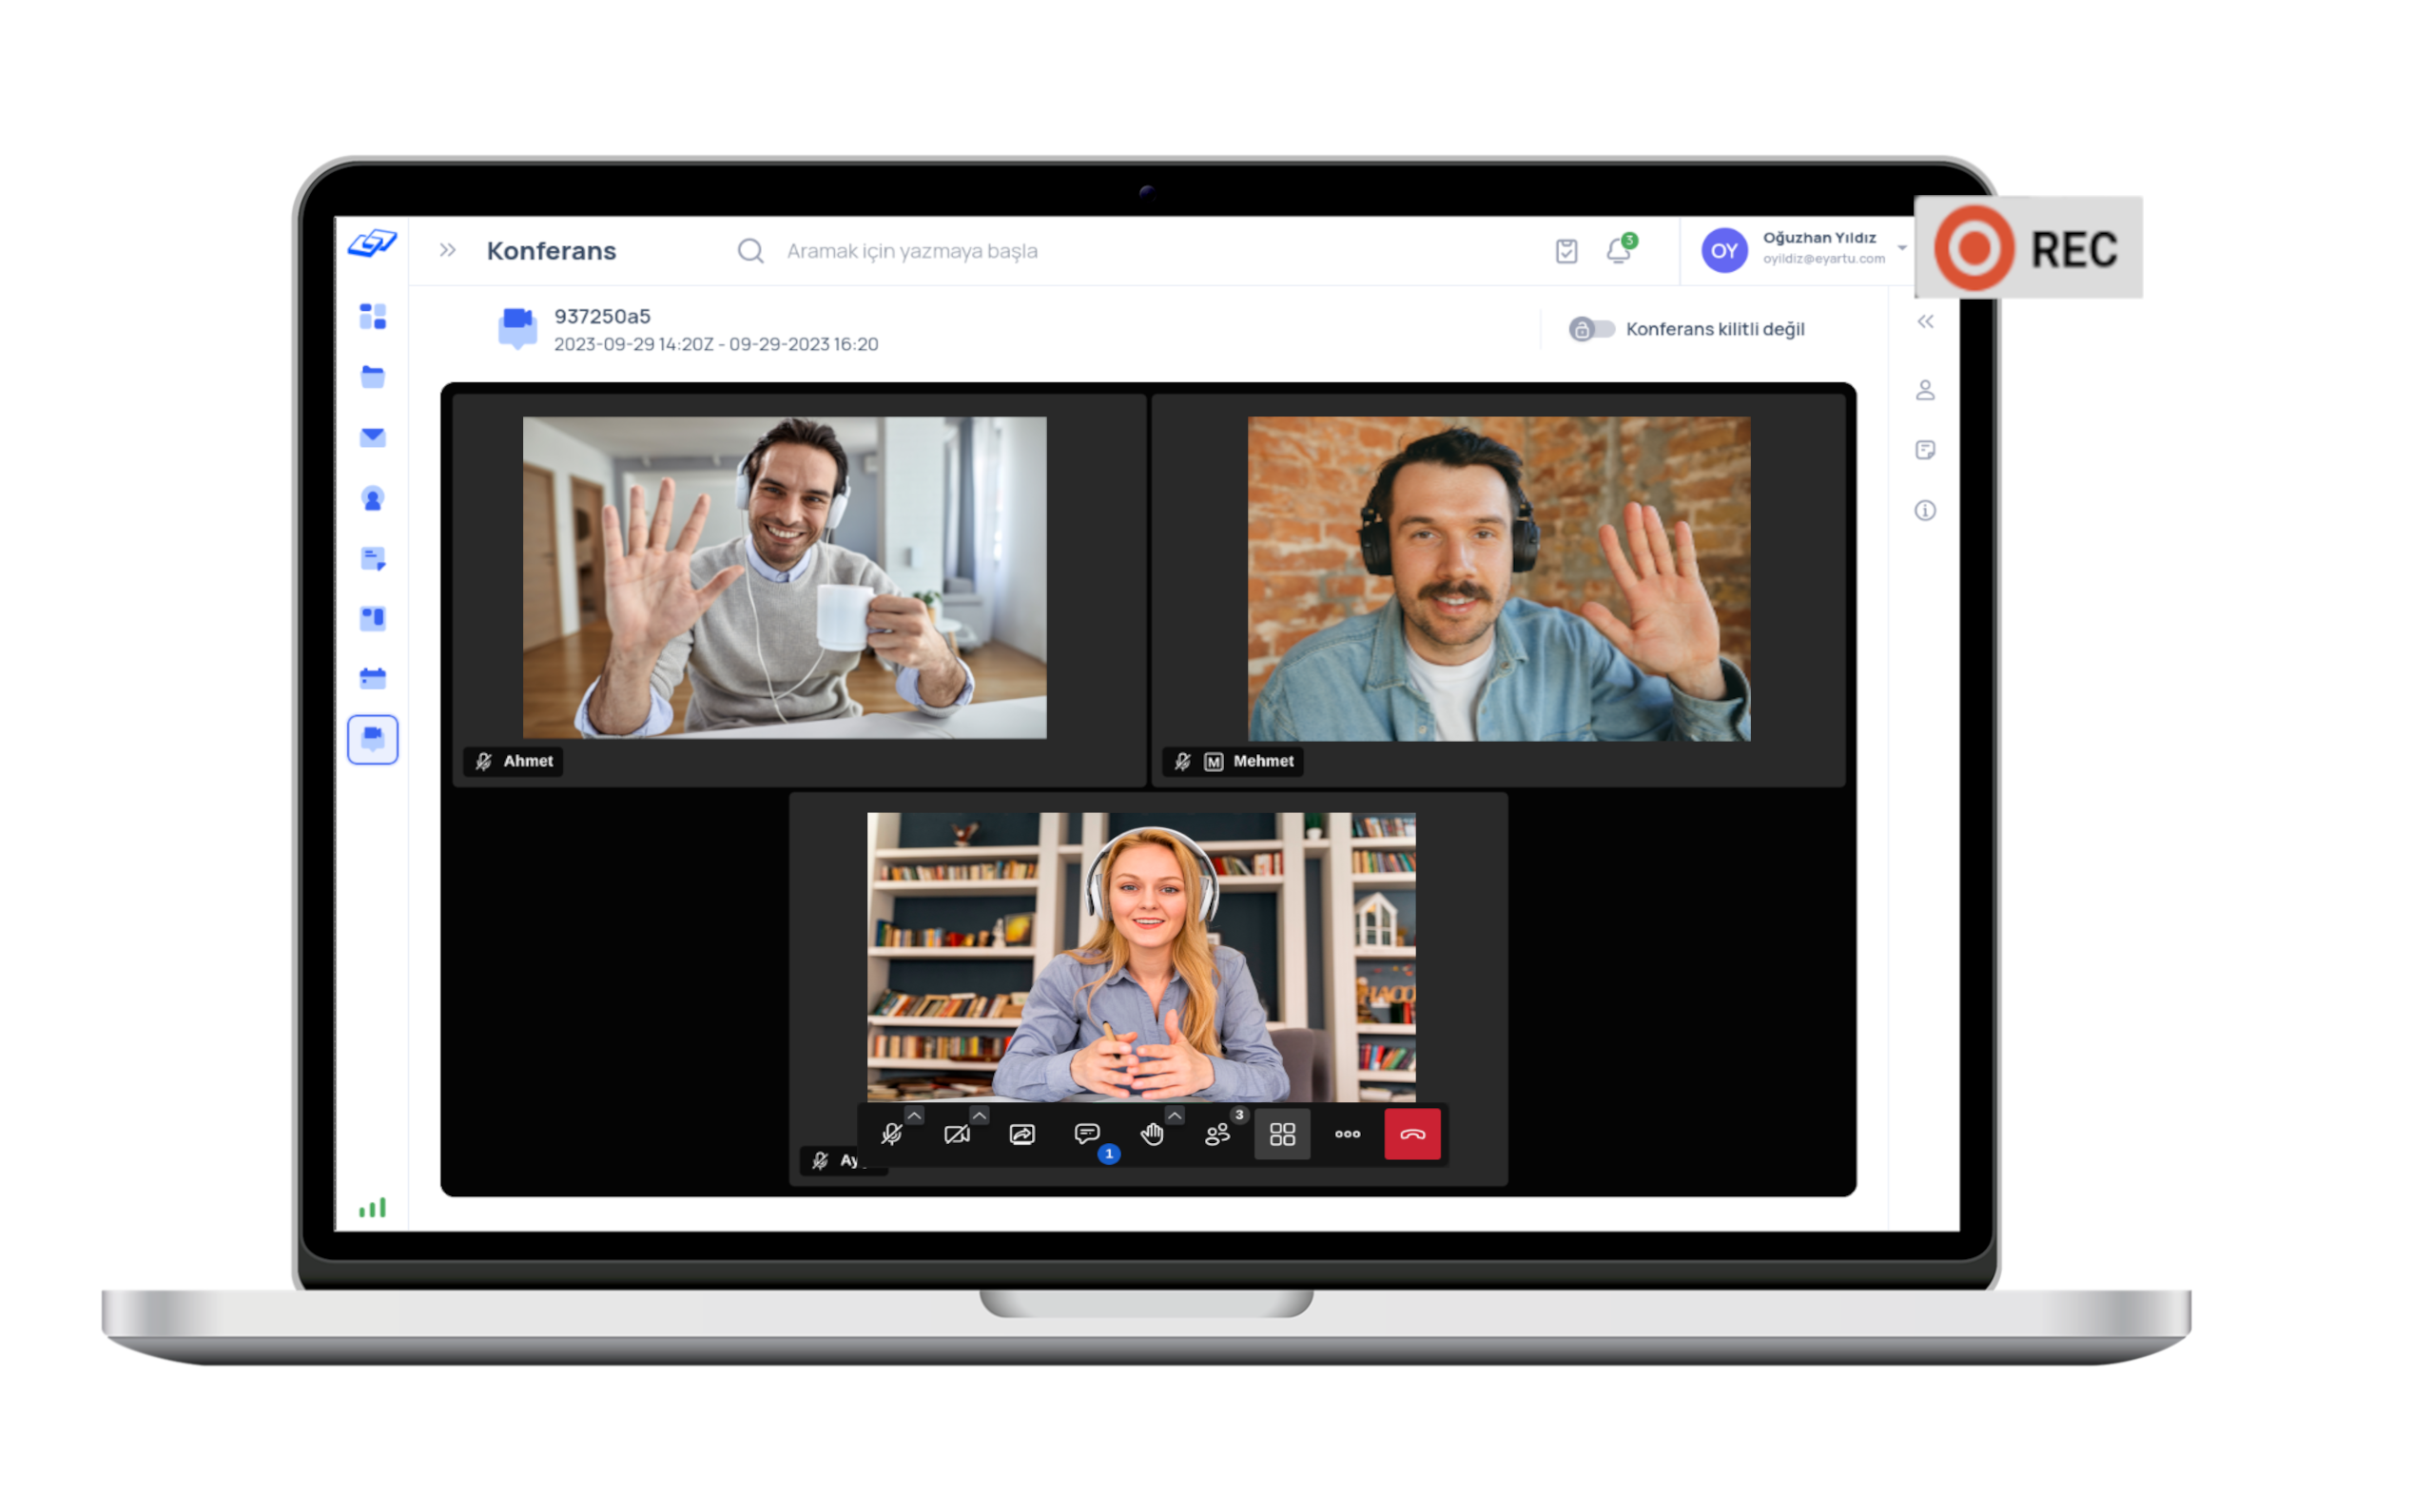Expand camera options arrow
Viewport: 2411px width, 1512px height.
979,1115
